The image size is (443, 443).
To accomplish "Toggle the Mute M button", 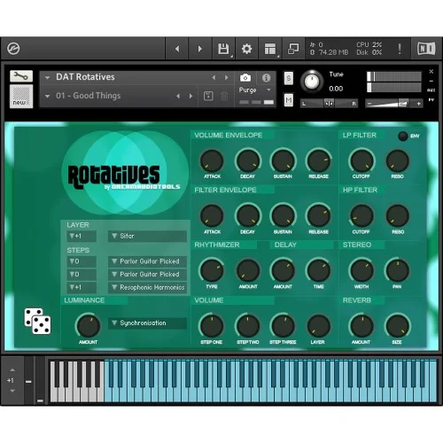I will pos(289,100).
